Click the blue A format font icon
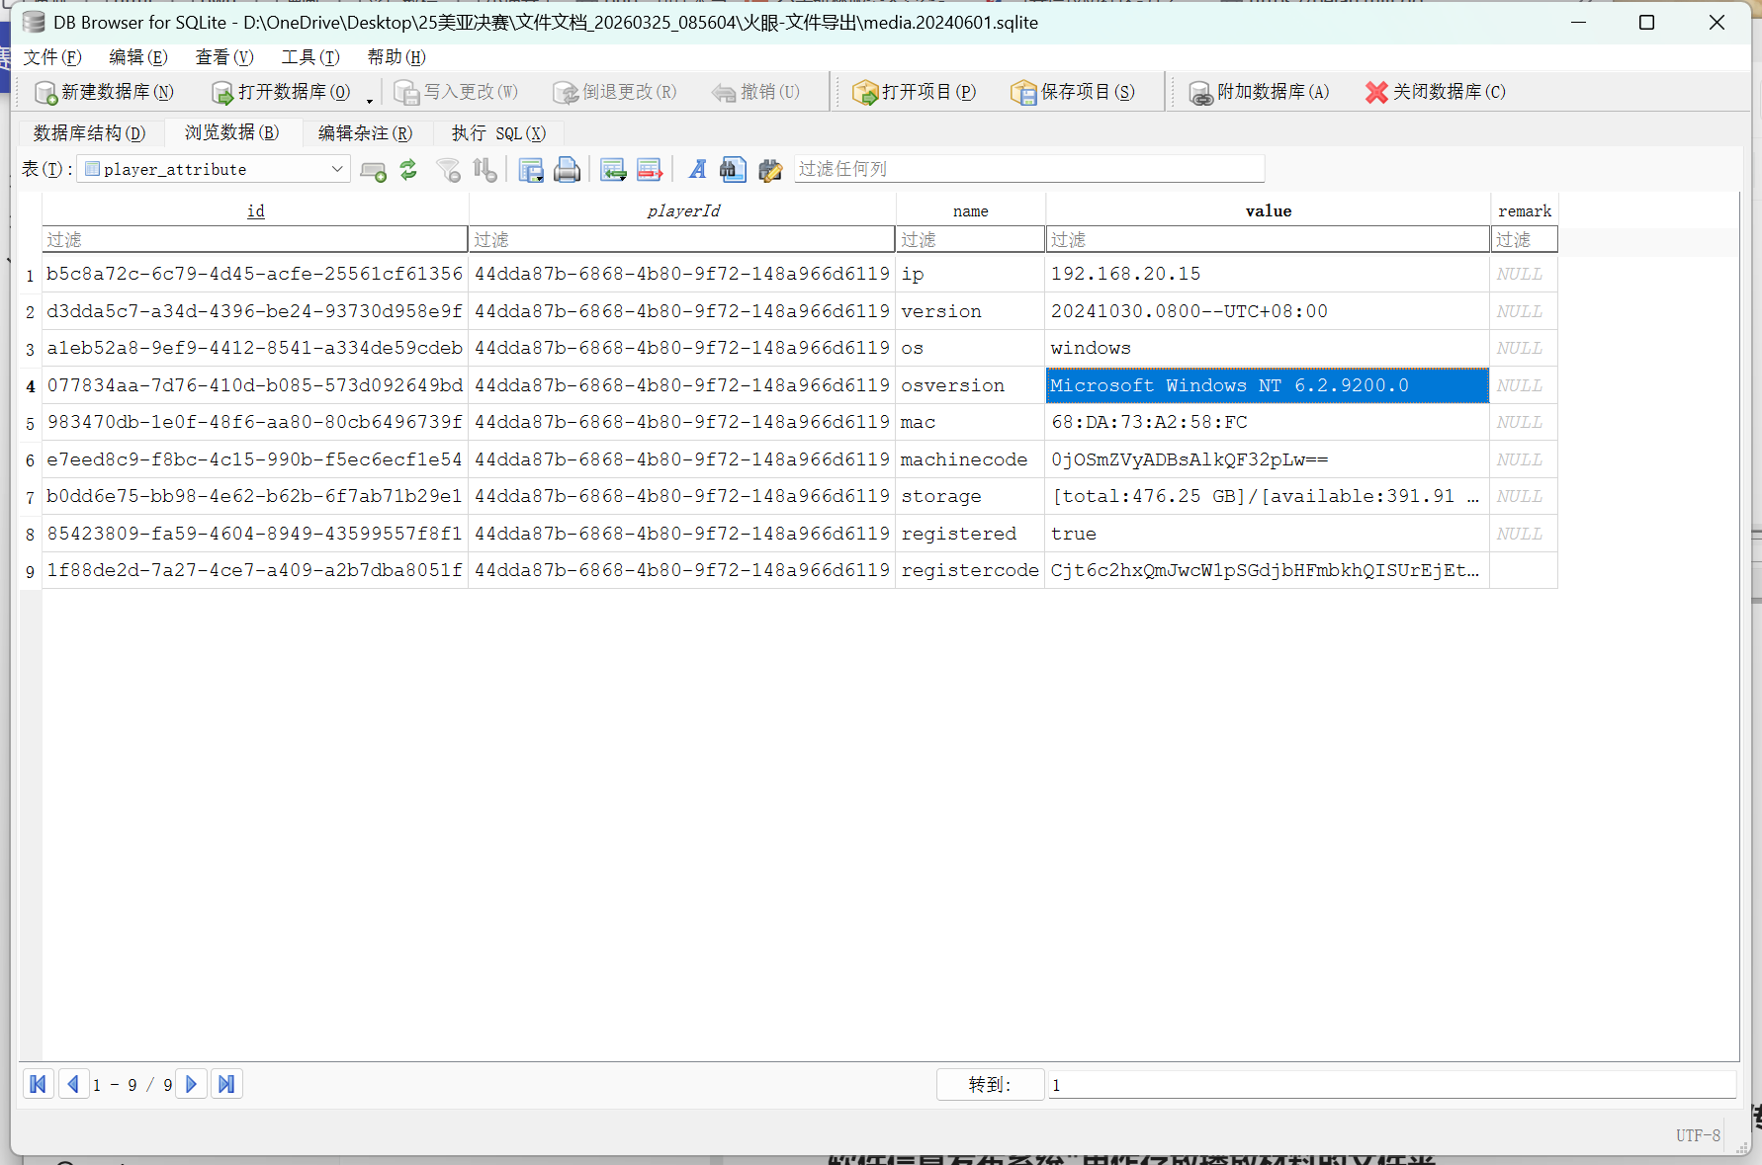 (697, 170)
